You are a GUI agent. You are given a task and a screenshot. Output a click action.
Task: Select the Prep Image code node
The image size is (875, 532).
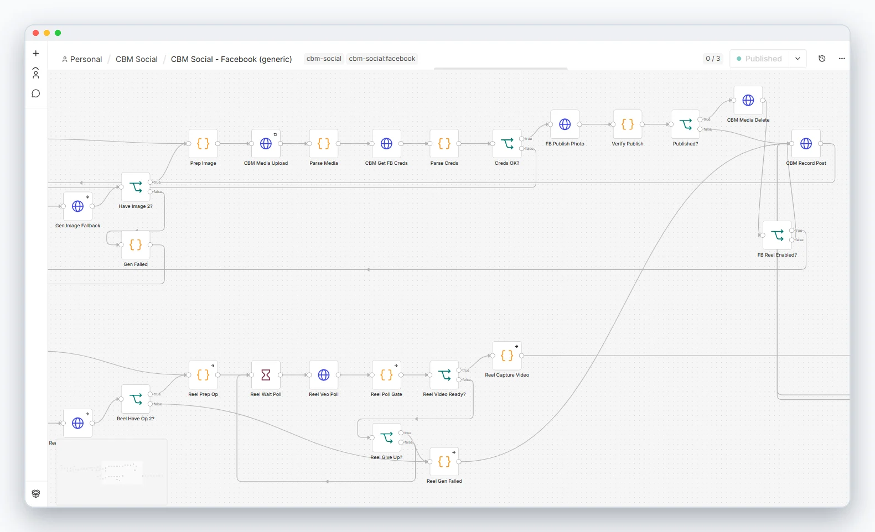[203, 144]
